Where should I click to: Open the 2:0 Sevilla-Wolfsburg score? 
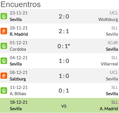(64, 16)
